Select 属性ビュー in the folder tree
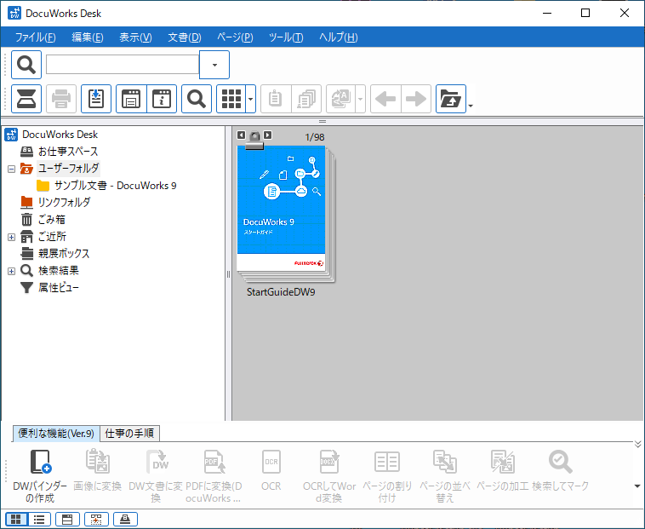The height and width of the screenshot is (529, 645). [x=59, y=288]
